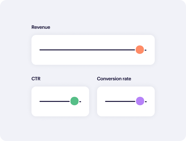Set Revenue slider to its minimum left end
The height and width of the screenshot is (141, 186).
pyautogui.click(x=40, y=50)
